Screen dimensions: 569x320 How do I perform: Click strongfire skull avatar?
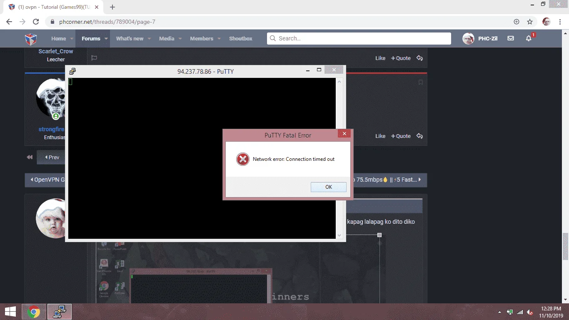pyautogui.click(x=51, y=98)
